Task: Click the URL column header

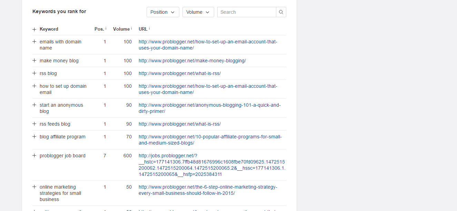Action: tap(143, 29)
